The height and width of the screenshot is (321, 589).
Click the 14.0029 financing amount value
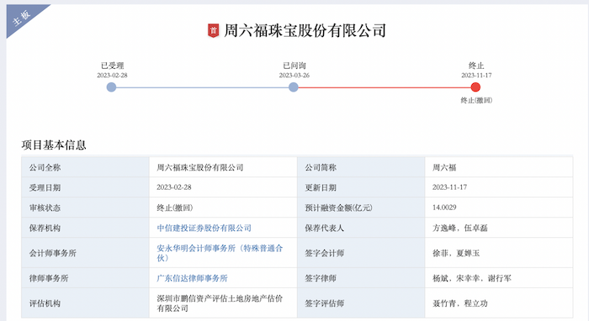click(x=444, y=208)
